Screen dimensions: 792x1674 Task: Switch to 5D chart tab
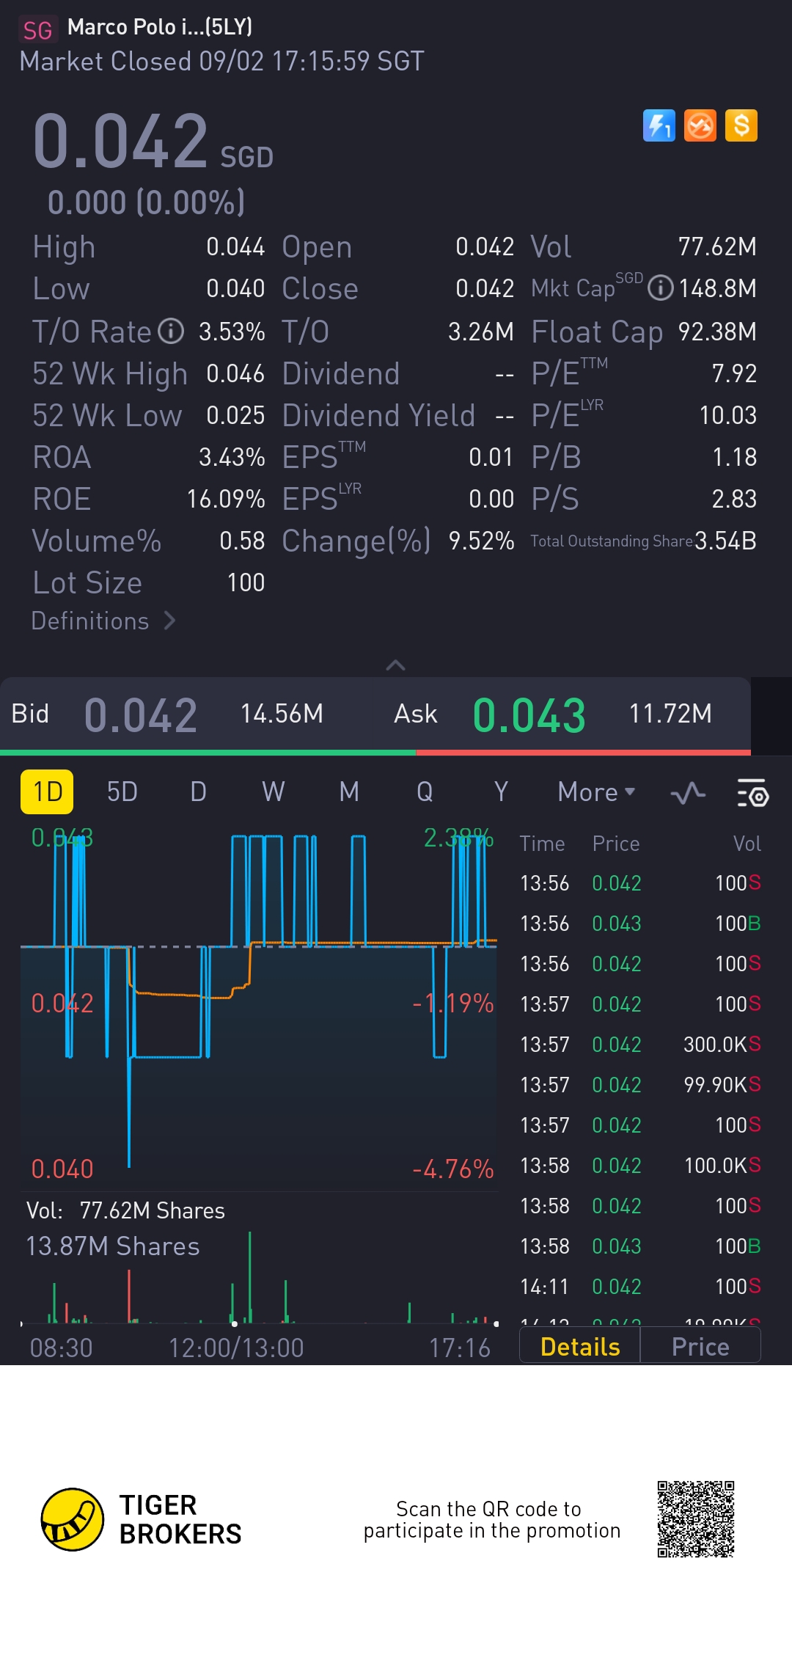[x=122, y=792]
